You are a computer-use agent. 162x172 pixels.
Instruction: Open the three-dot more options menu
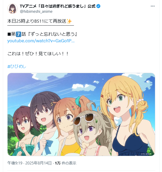(153, 6)
